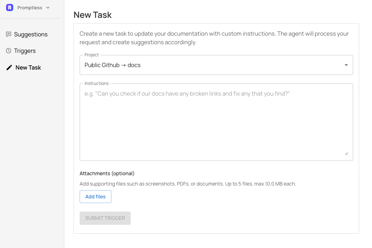
Task: Switch to the Triggers section
Action: pyautogui.click(x=25, y=51)
